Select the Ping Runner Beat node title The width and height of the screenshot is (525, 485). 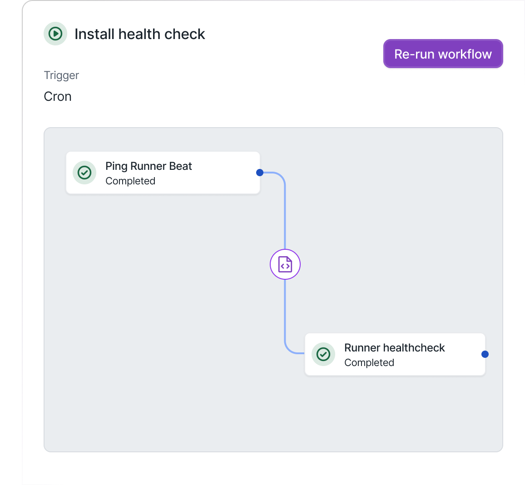coord(149,166)
